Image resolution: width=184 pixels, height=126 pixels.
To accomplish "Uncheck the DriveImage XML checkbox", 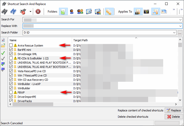I will 11,54.
